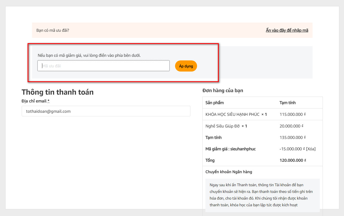The width and height of the screenshot is (344, 216).
Task: Click the 120.000.000 total value
Action: (x=293, y=160)
